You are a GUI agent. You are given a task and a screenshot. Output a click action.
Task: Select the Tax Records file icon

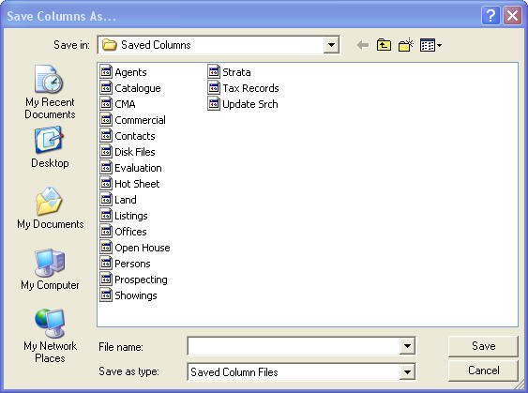click(x=214, y=88)
